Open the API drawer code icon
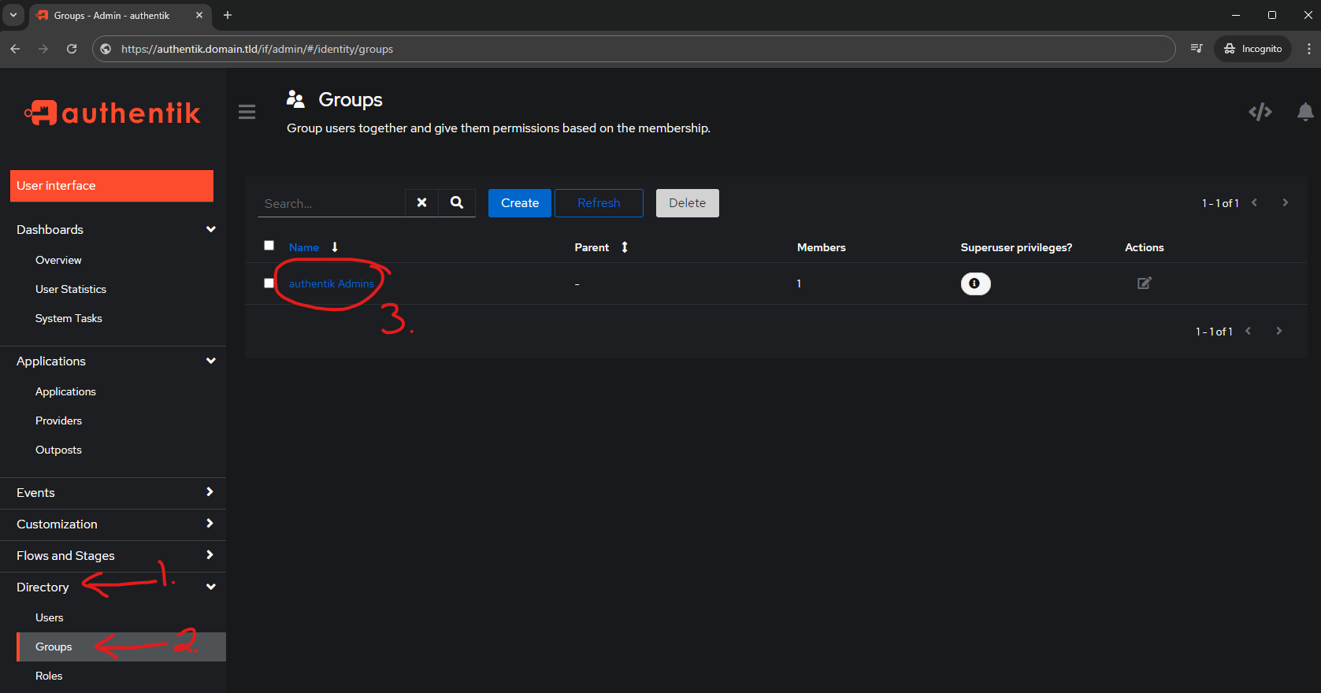This screenshot has height=693, width=1321. click(x=1260, y=112)
